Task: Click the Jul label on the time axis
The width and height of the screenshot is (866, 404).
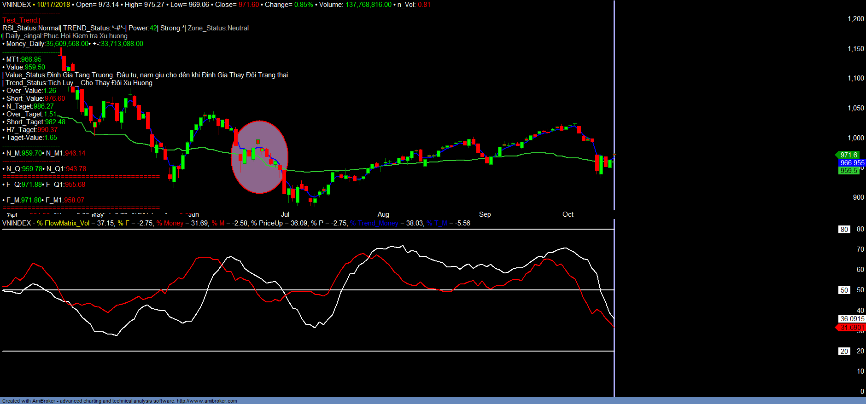Action: coord(285,214)
